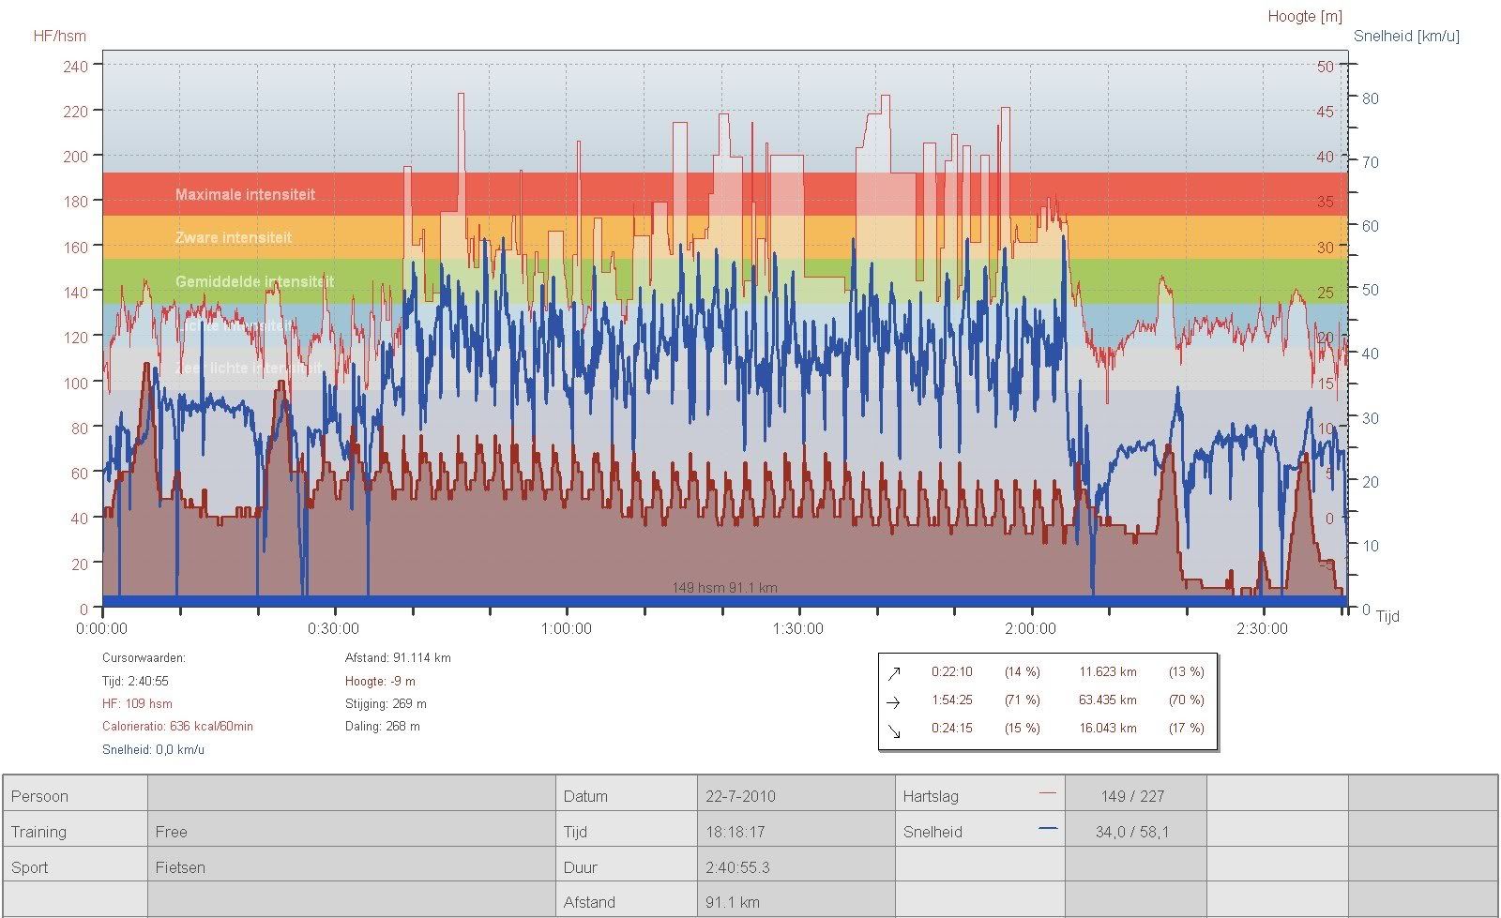Click the Snelheid [km/u] axis title
The height and width of the screenshot is (918, 1501).
[x=1405, y=37]
